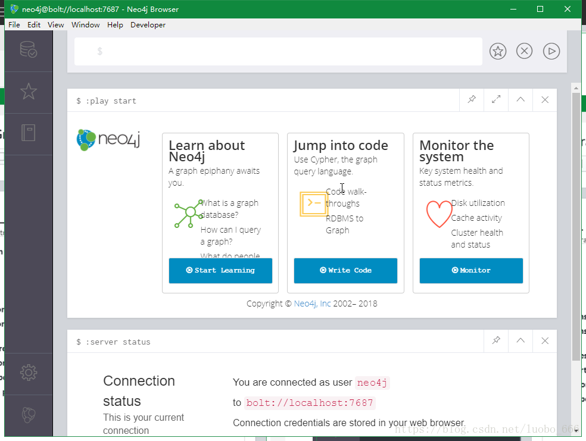Close the Neo4j Browser window

point(568,9)
